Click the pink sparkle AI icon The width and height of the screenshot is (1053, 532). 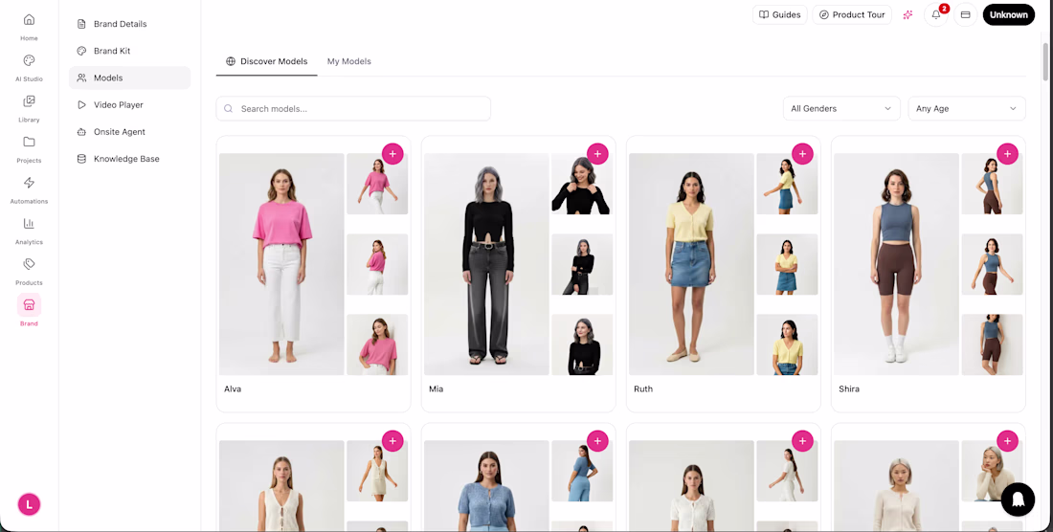coord(907,14)
